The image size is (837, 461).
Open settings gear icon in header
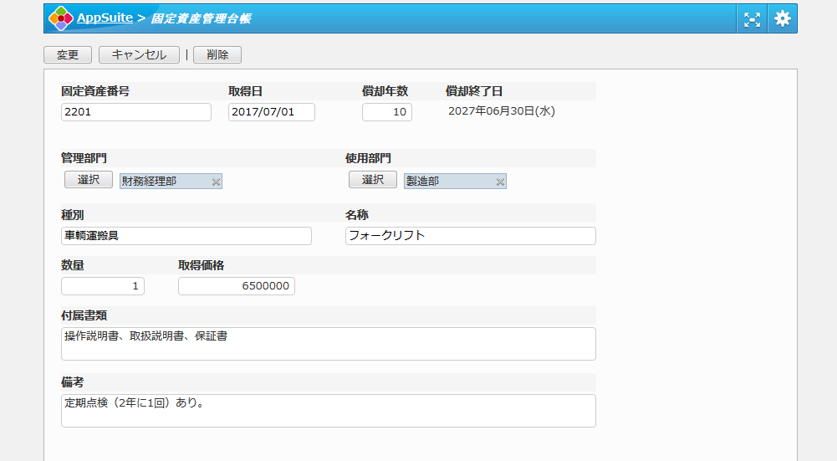tap(782, 19)
